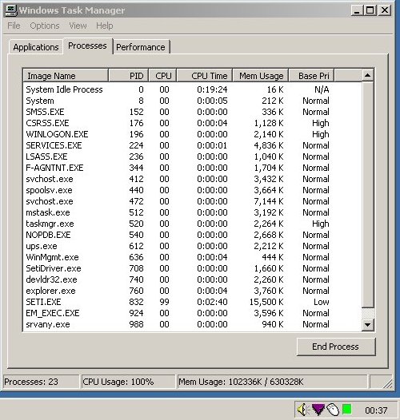
Task: Maximize the Task Manager window
Action: (x=370, y=10)
